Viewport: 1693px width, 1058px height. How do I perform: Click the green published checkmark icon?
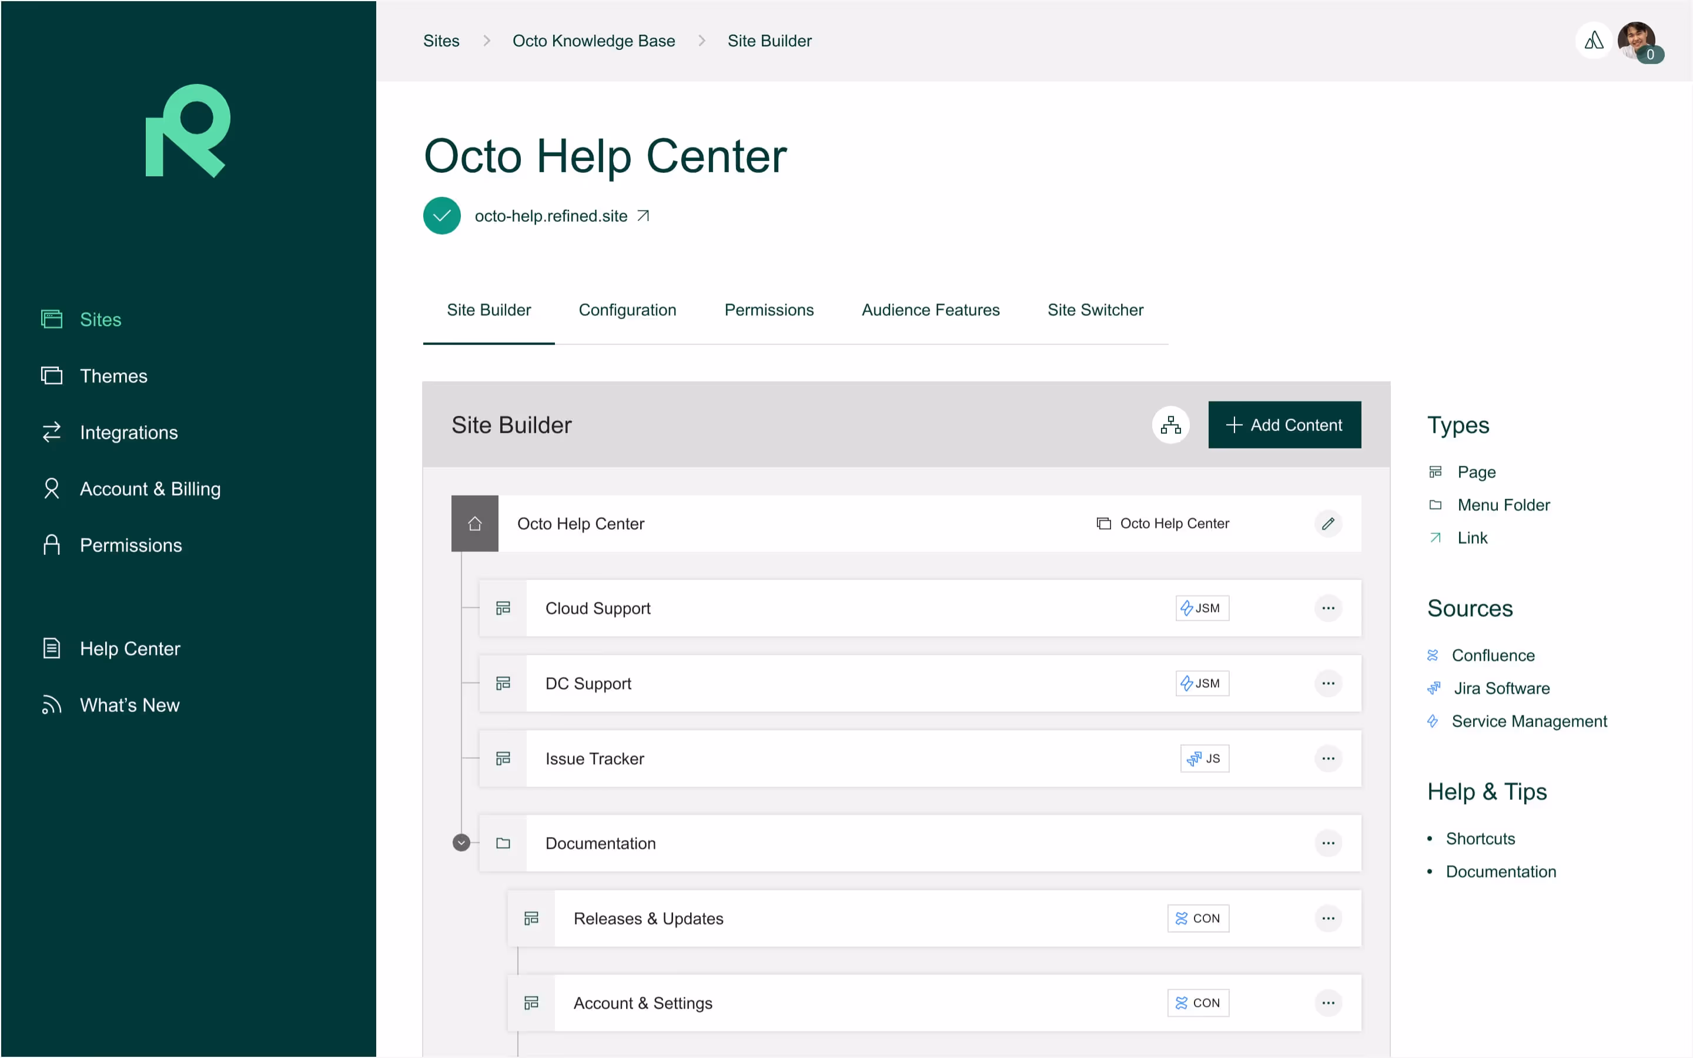(441, 216)
